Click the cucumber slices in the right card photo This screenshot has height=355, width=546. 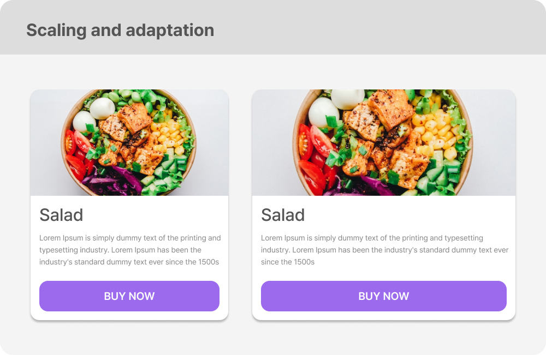coord(437,175)
